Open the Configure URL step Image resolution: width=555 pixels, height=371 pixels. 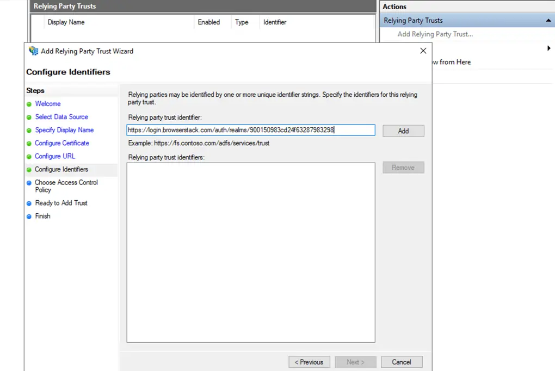point(55,156)
